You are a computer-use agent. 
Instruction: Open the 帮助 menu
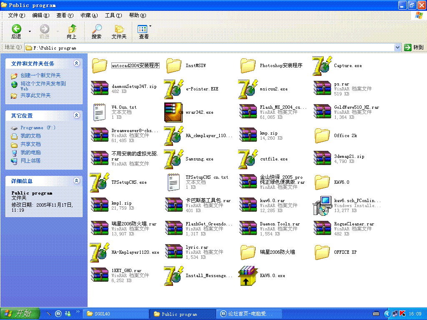[x=138, y=15]
